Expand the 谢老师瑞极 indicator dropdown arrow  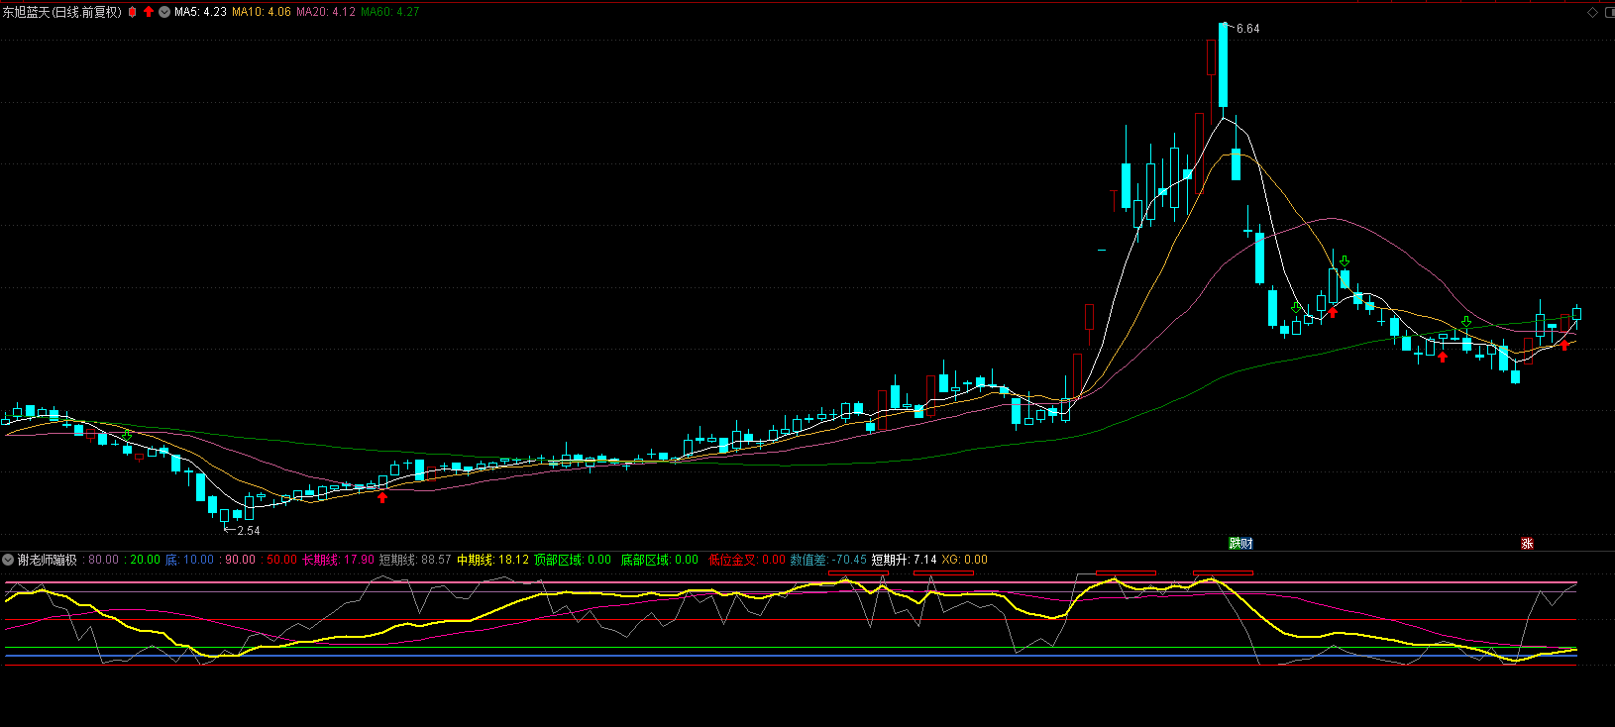[x=8, y=560]
